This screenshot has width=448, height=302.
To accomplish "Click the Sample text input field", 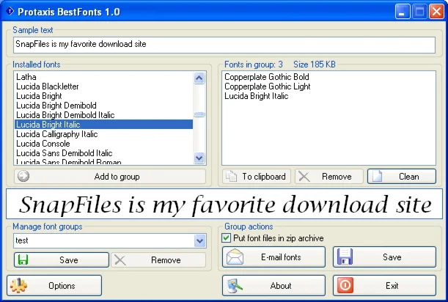I will click(224, 45).
